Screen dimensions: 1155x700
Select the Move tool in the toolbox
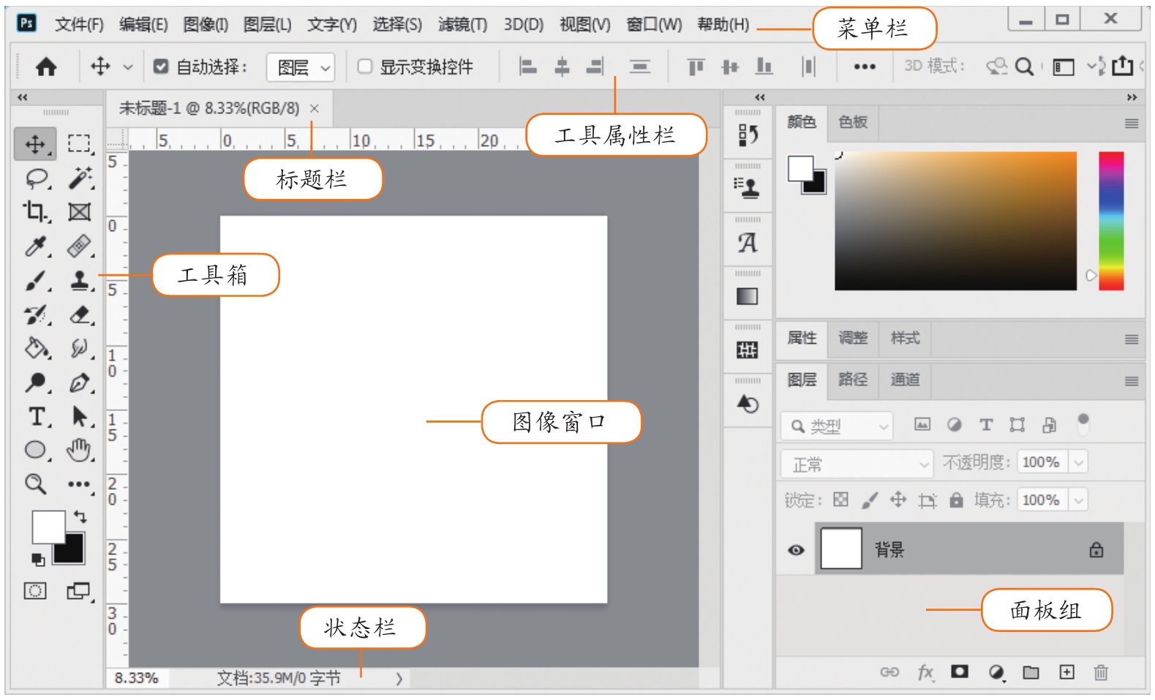coord(34,144)
